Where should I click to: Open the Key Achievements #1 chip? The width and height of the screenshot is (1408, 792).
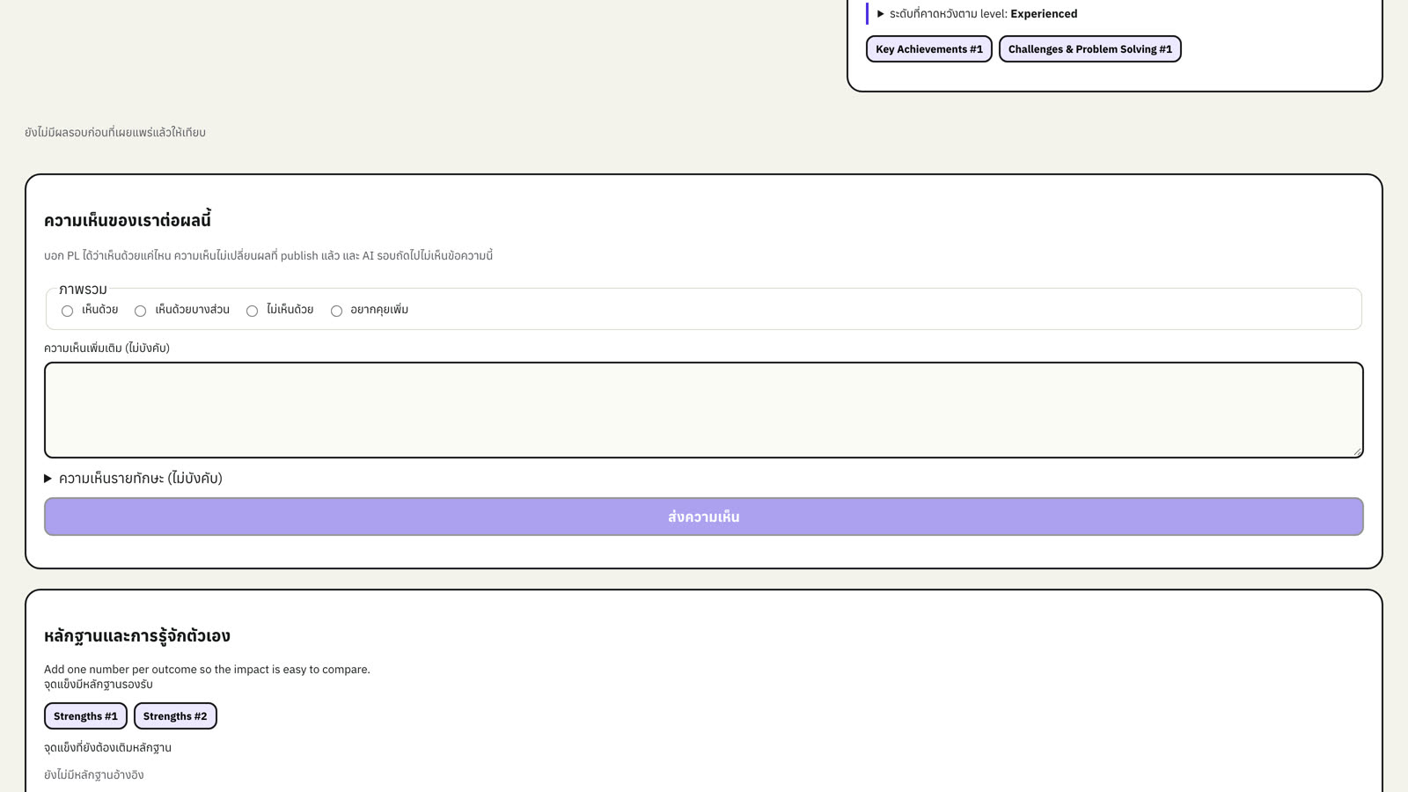pos(929,49)
